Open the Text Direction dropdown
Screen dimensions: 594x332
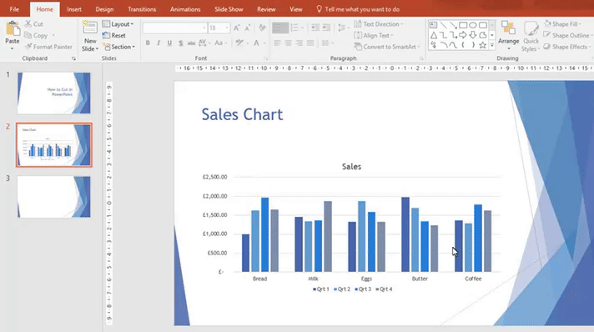coord(379,24)
